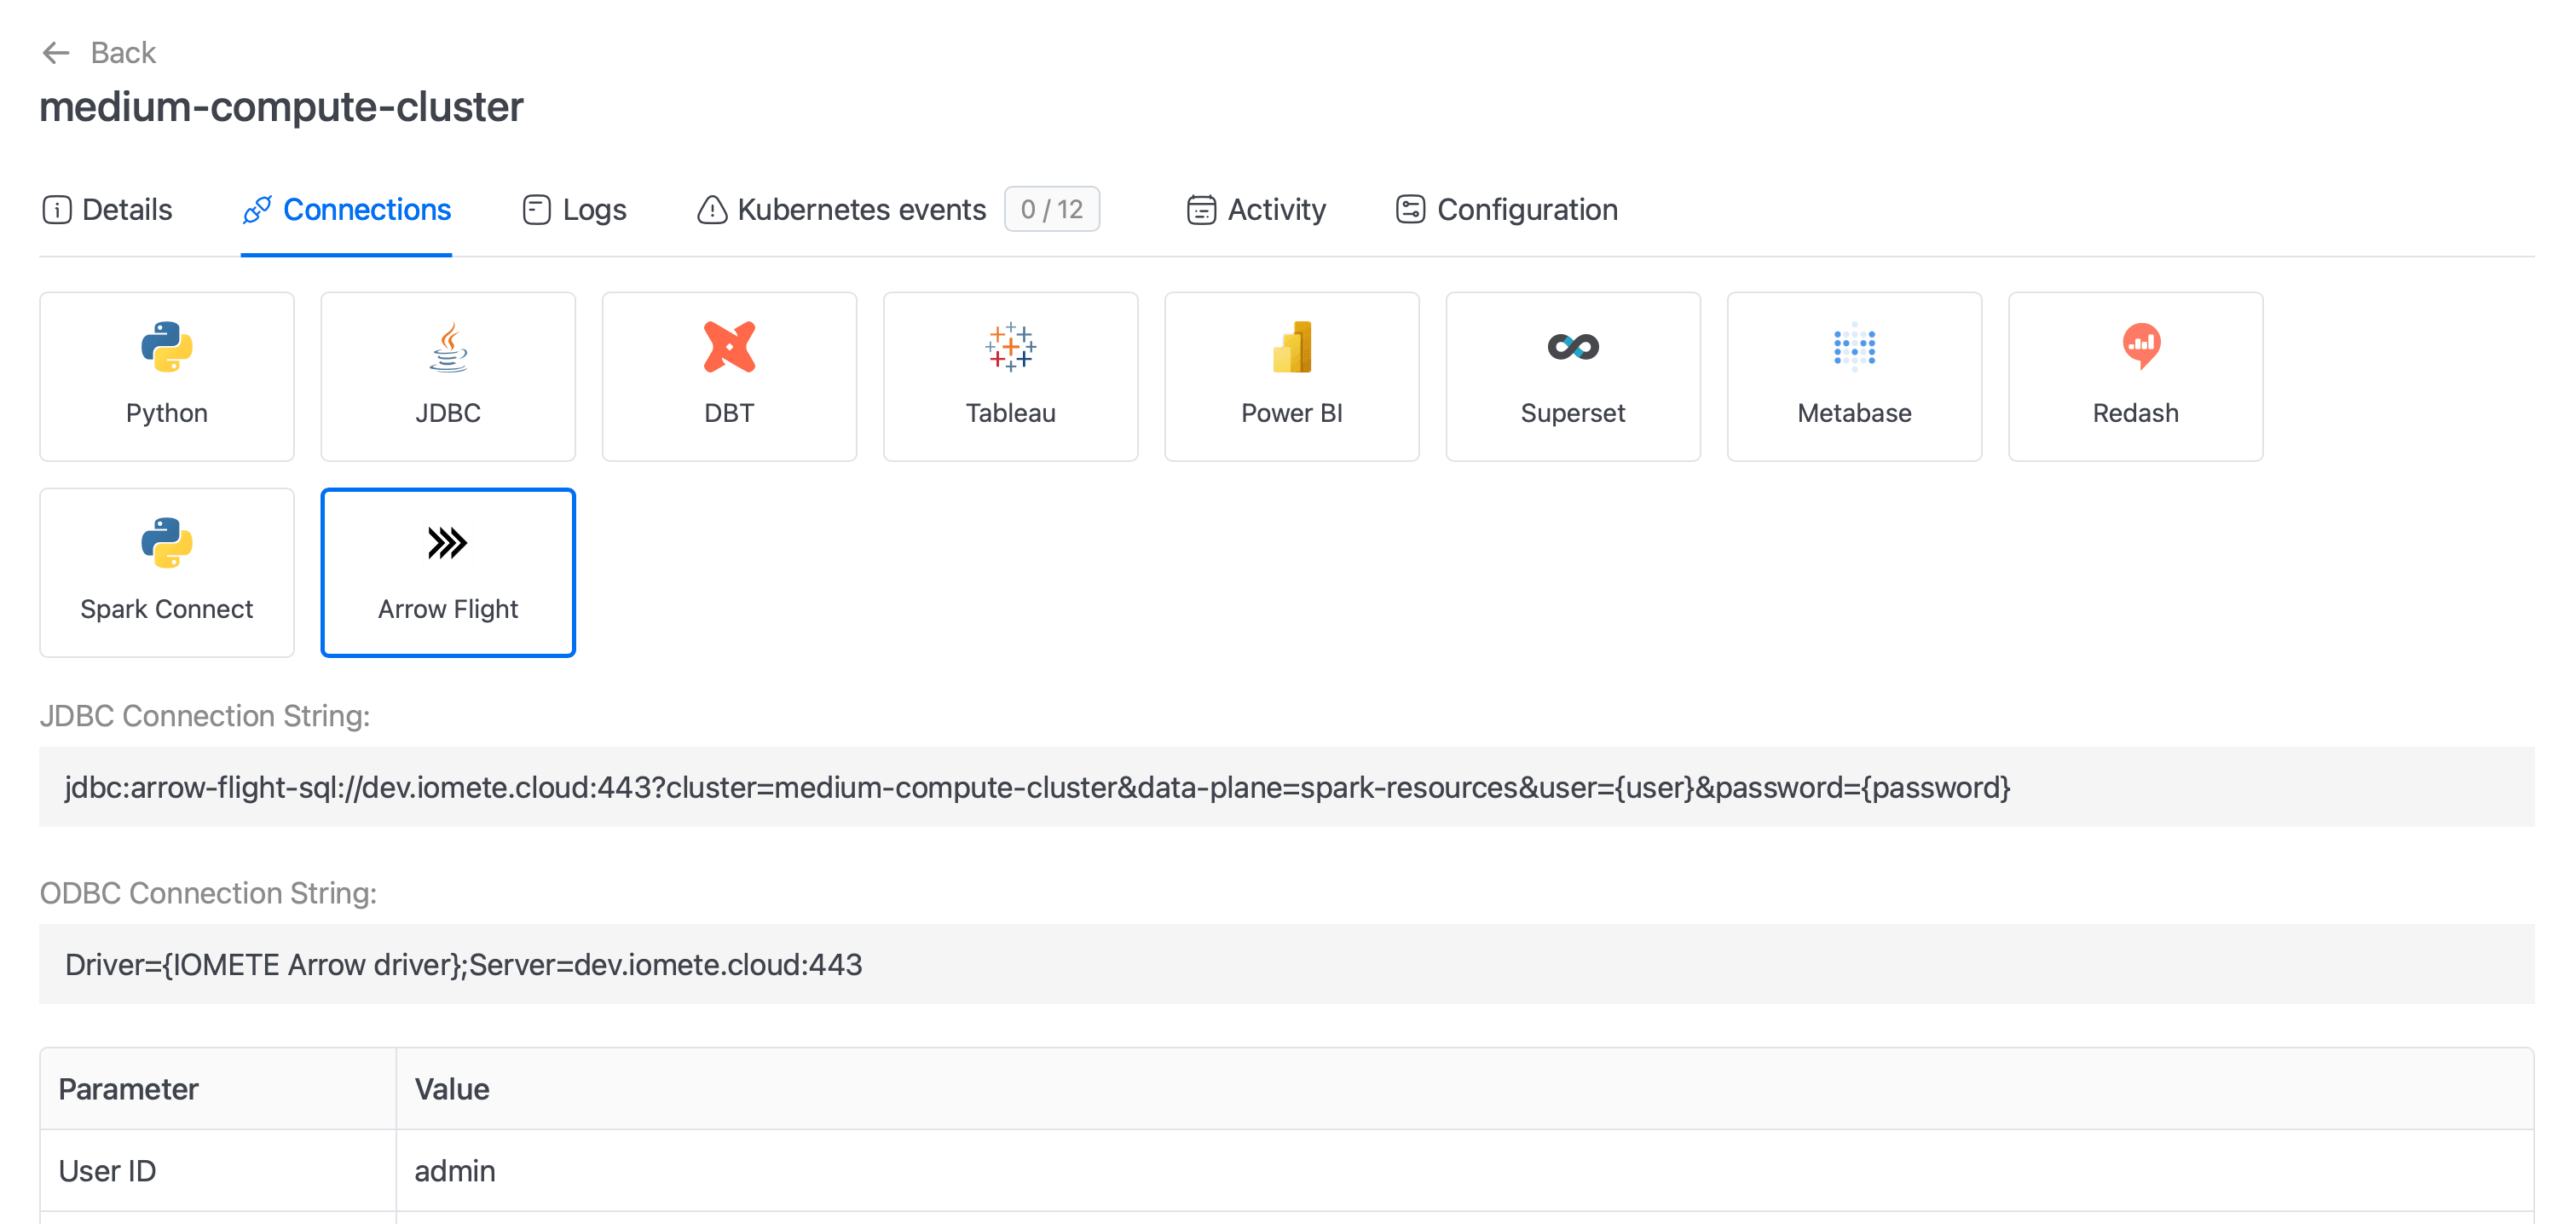Select the Tableau connection card

click(x=1010, y=376)
